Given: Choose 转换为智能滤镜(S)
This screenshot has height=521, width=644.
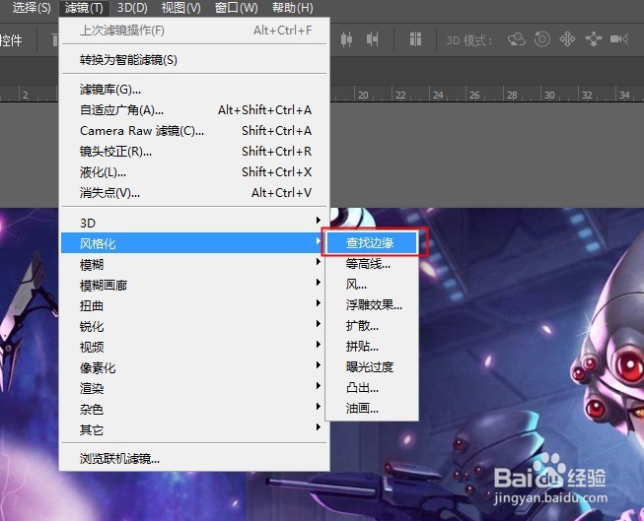Looking at the screenshot, I should coord(194,60).
